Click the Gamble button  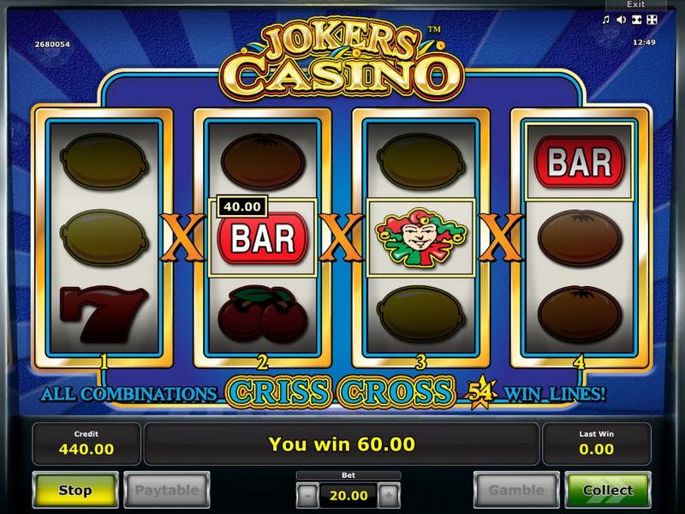click(x=516, y=490)
